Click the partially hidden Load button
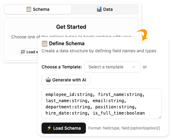Image resolution: width=173 pixels, height=139 pixels. [28, 52]
